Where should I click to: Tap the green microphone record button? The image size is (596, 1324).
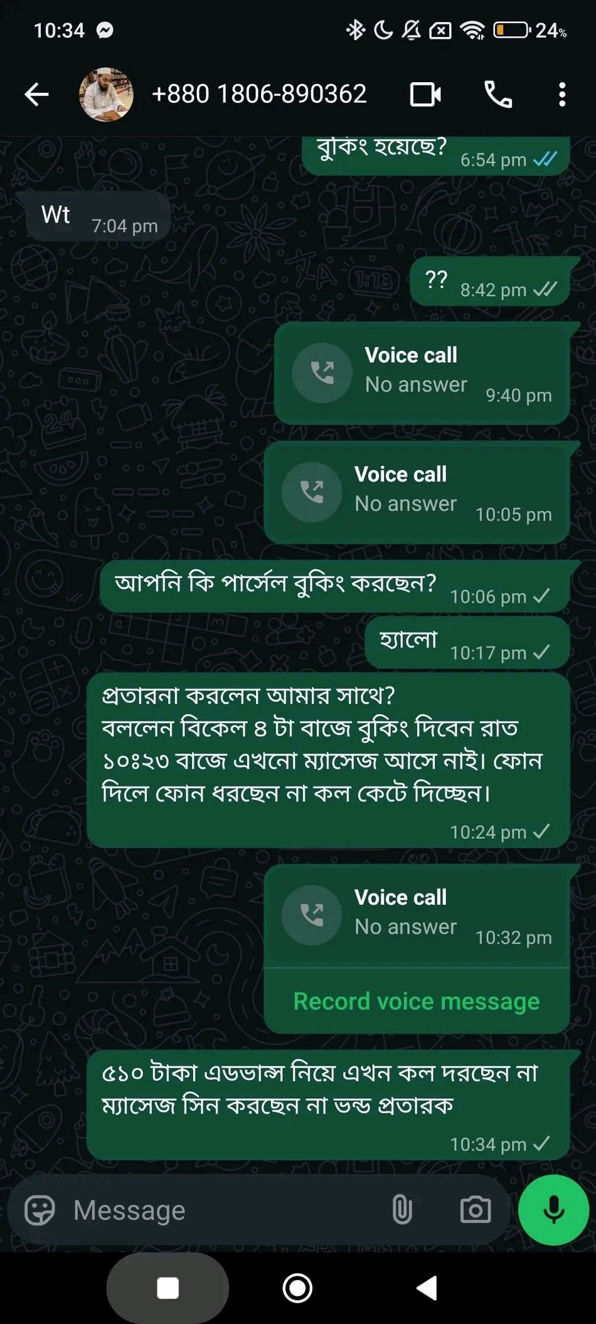(553, 1210)
